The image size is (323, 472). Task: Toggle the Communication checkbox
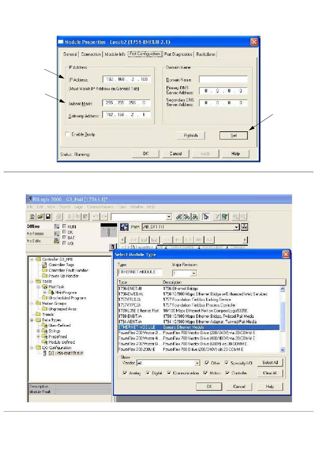(169, 373)
